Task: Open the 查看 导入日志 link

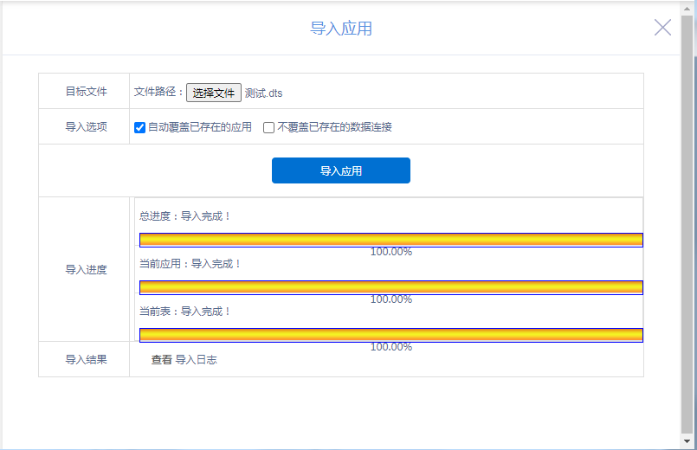Action: [x=184, y=359]
